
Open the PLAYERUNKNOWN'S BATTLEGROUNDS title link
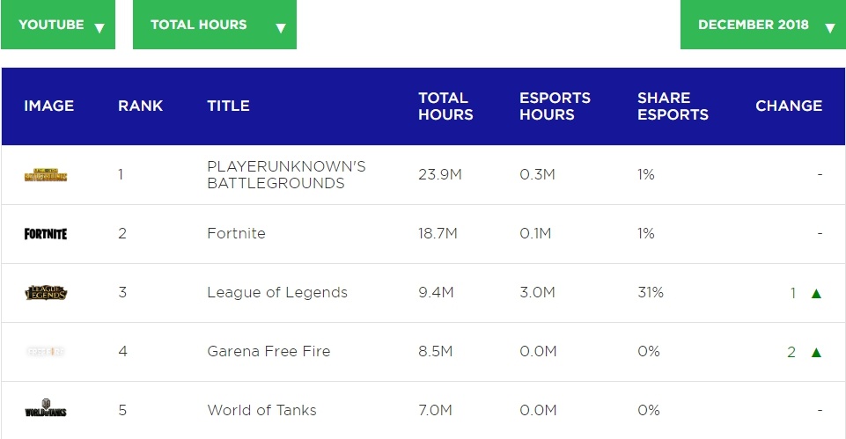286,175
